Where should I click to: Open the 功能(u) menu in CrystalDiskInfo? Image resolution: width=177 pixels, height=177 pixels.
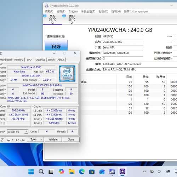73,11
